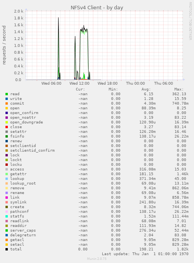194x263 pixels.
Task: Click the Min: column header
Action: 113,89
